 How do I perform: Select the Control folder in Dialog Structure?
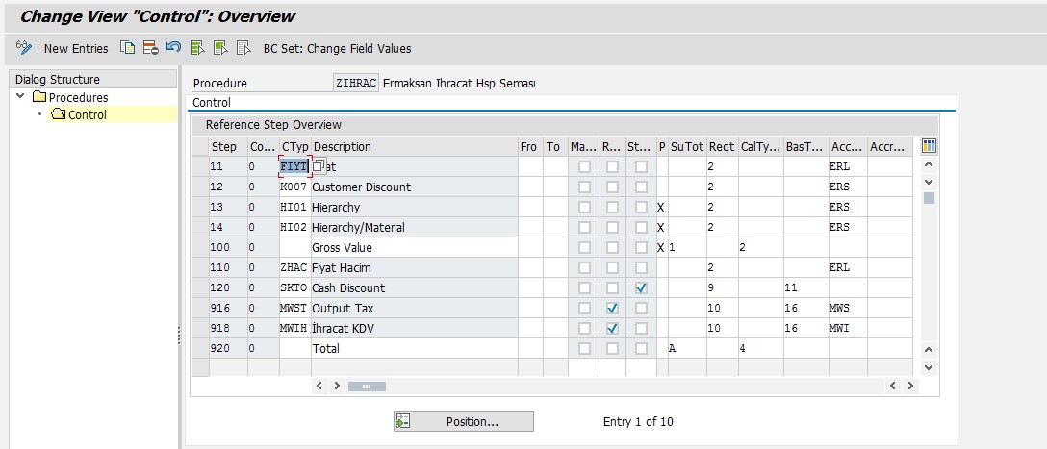(87, 114)
